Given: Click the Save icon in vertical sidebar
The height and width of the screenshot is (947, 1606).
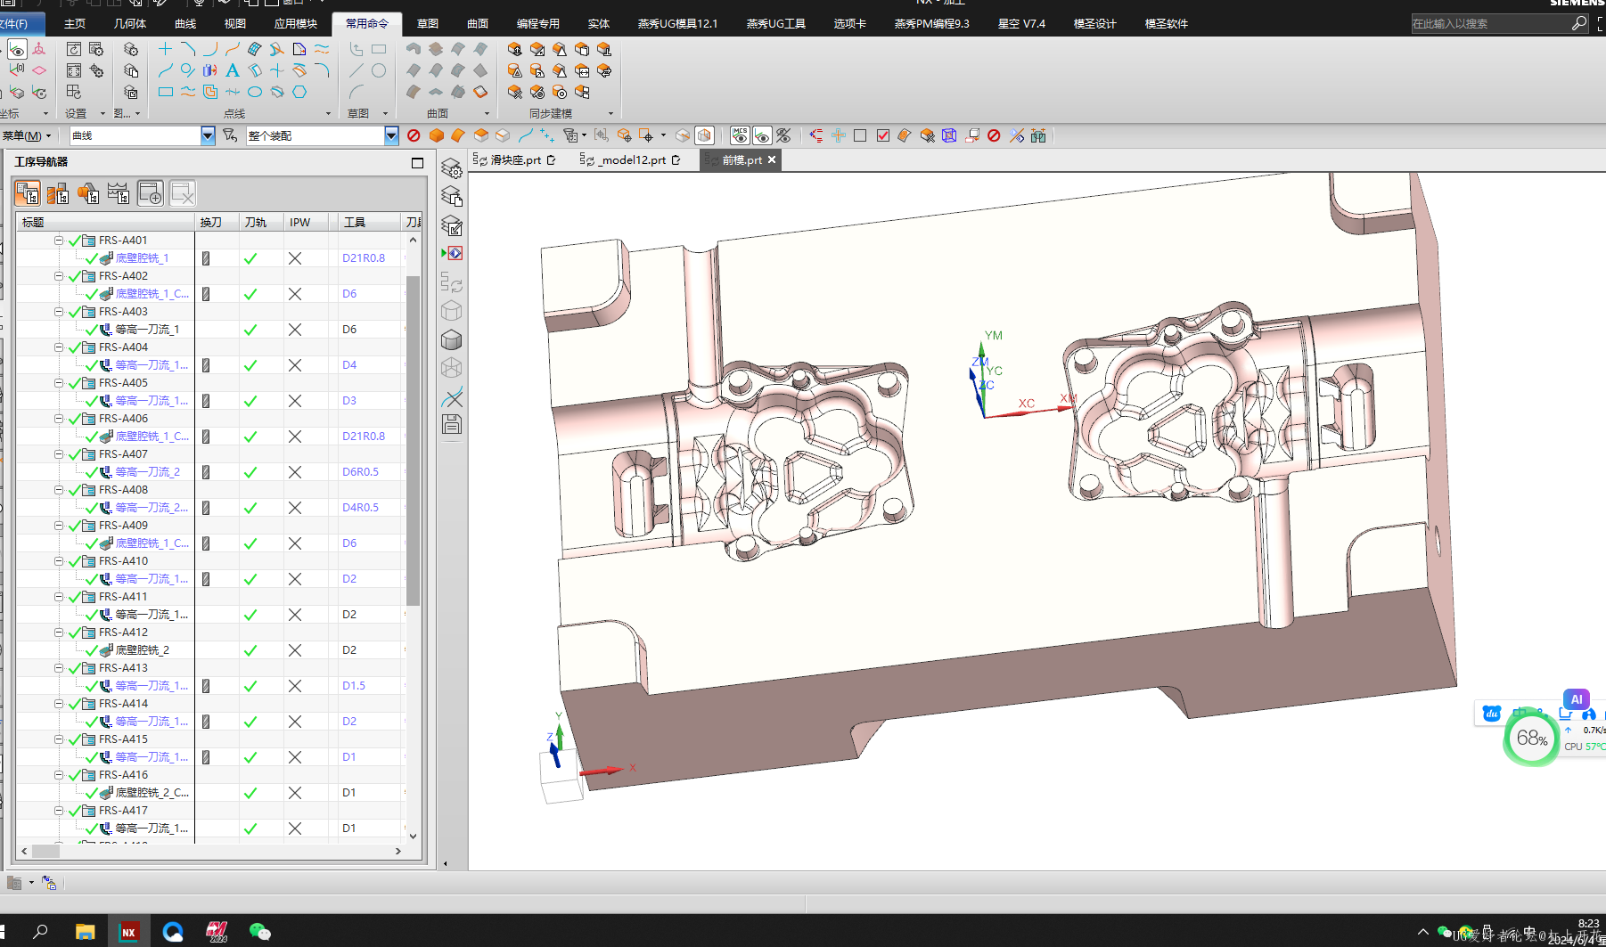Looking at the screenshot, I should pyautogui.click(x=452, y=425).
